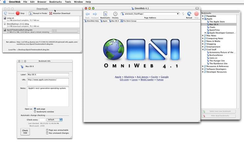Follow the AltaVista link
This screenshot has width=244, height=146.
pos(129,77)
